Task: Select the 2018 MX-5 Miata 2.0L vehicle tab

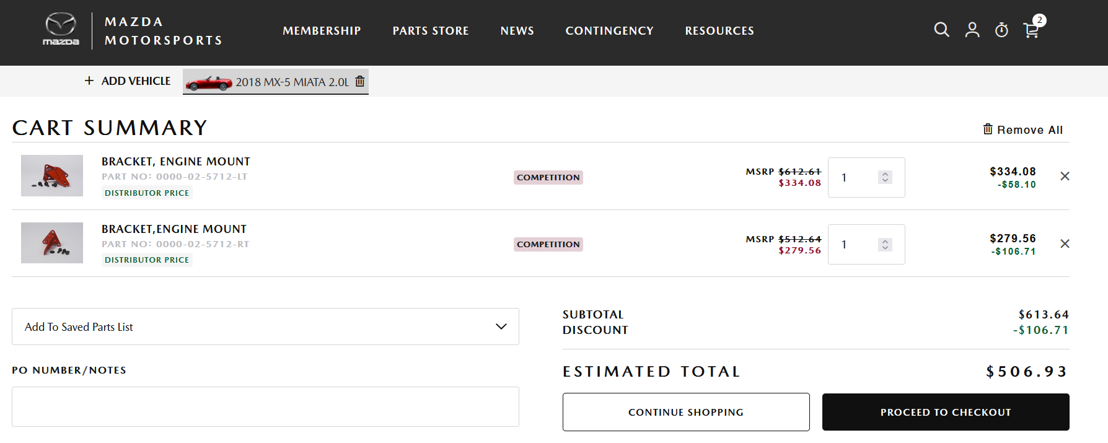Action: click(276, 82)
